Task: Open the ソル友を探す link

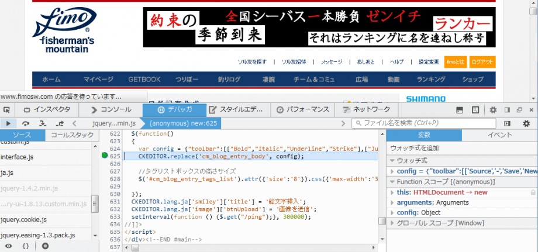Action: click(x=252, y=62)
